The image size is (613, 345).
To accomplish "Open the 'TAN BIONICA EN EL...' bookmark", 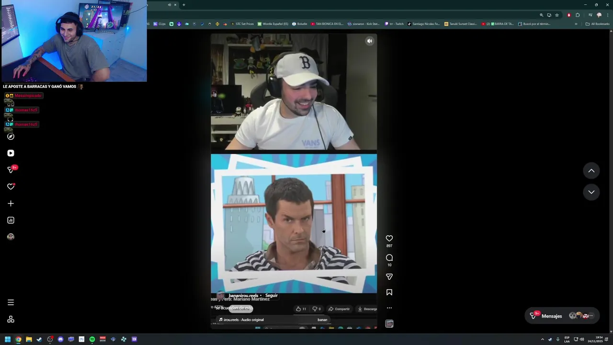I will [327, 24].
